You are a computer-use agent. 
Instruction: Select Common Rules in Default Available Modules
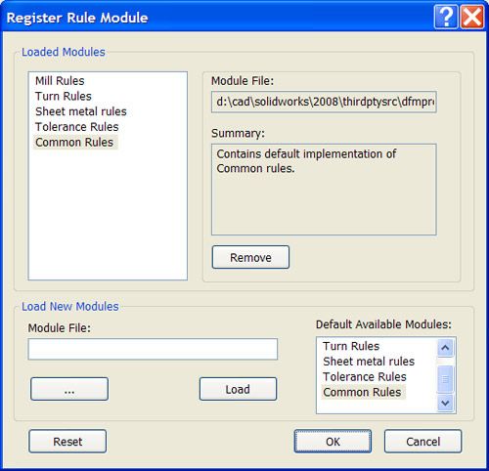tap(362, 392)
